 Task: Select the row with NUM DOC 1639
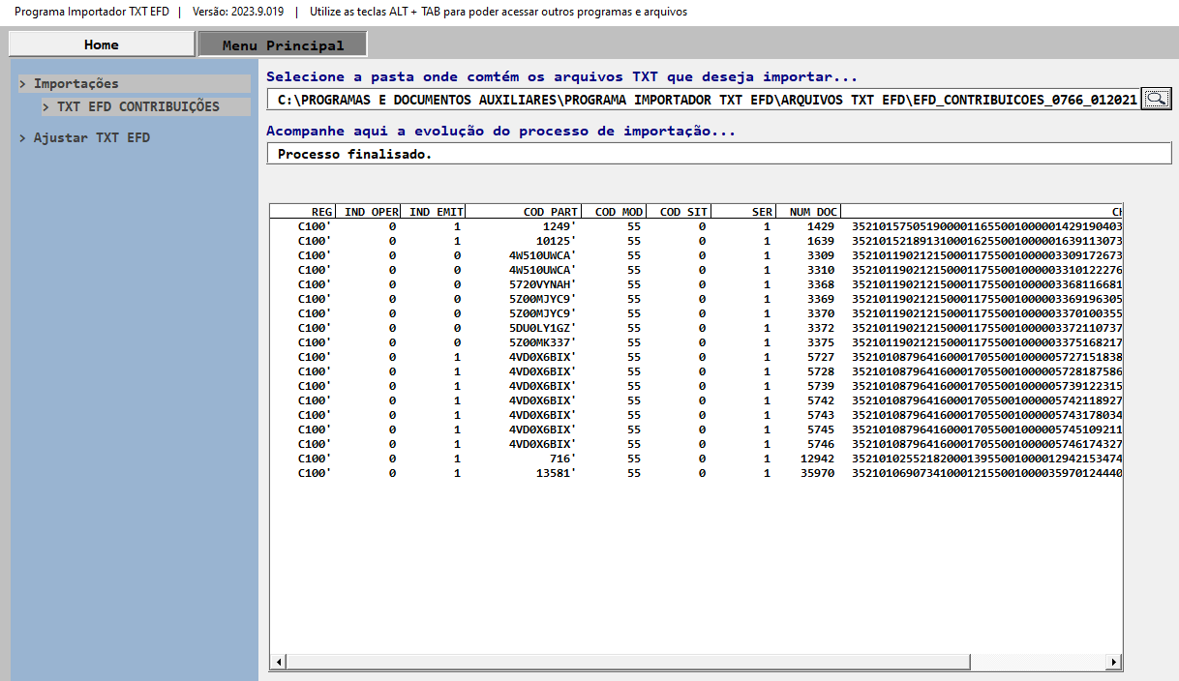click(696, 241)
